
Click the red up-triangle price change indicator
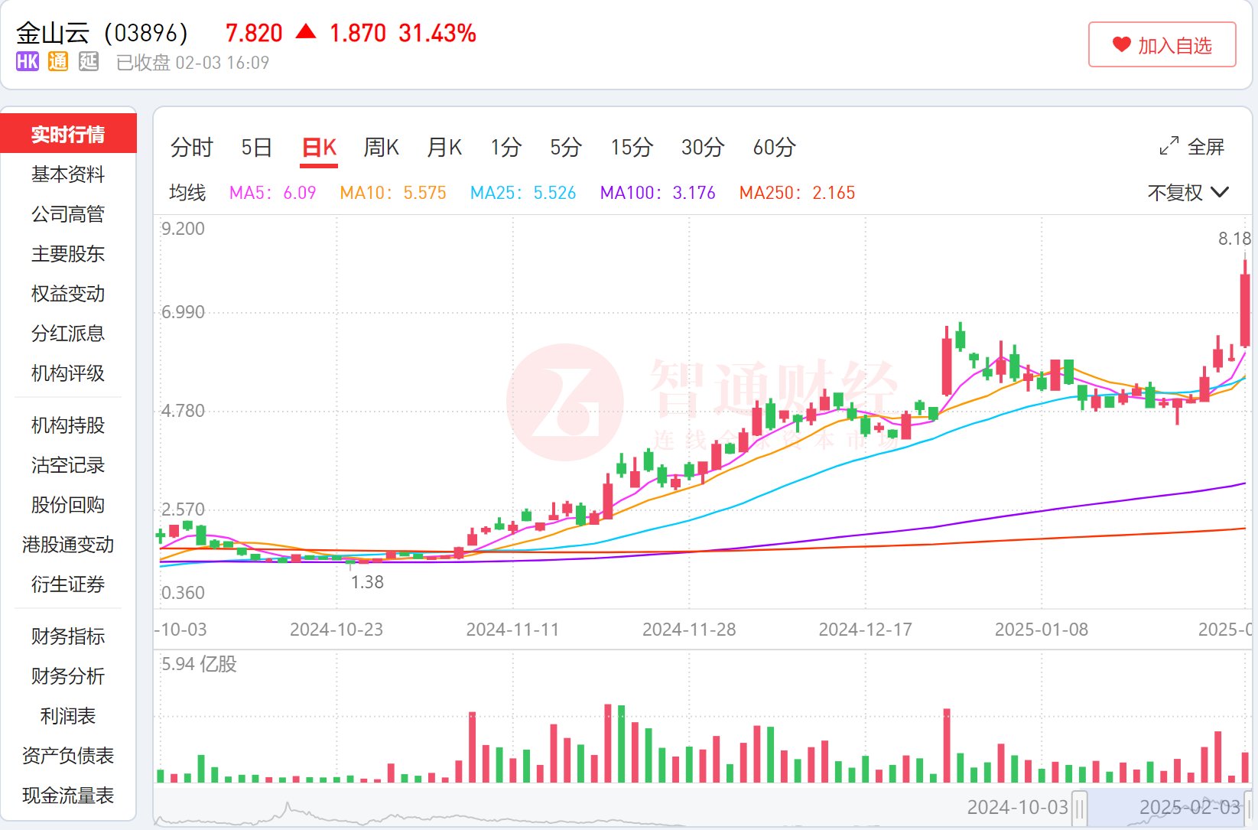[306, 32]
